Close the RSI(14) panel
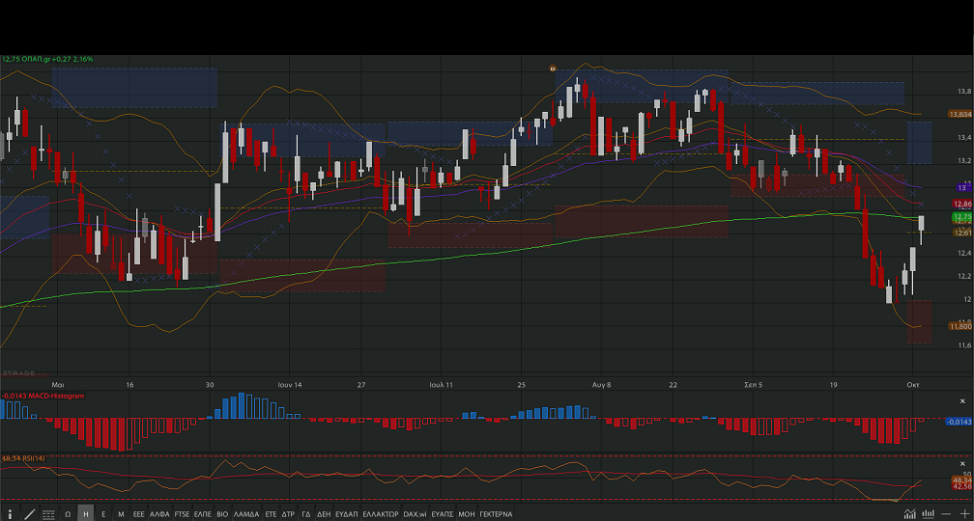 pyautogui.click(x=962, y=463)
